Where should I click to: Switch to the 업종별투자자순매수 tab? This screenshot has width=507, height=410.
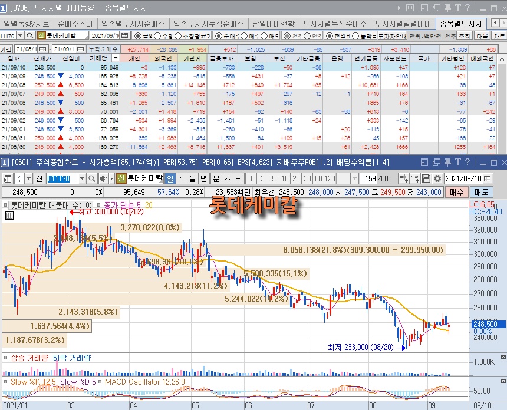(133, 24)
